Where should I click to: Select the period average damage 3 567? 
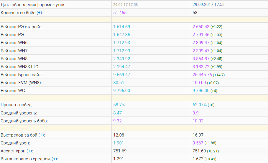[198, 143]
